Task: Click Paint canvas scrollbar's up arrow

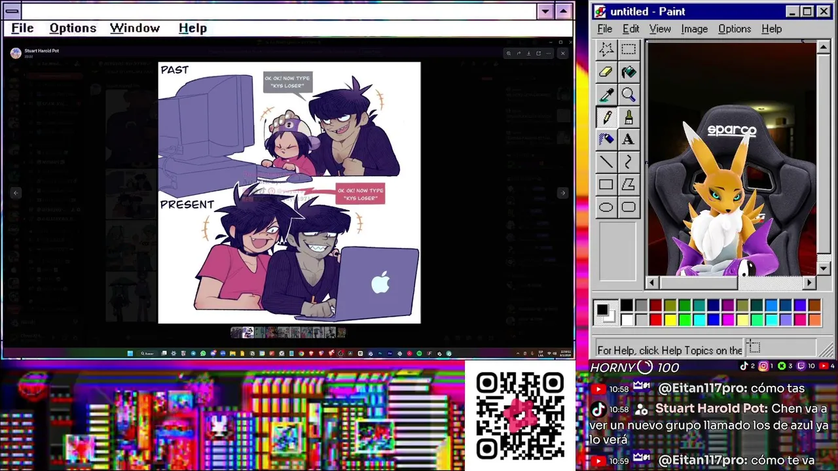Action: point(824,47)
